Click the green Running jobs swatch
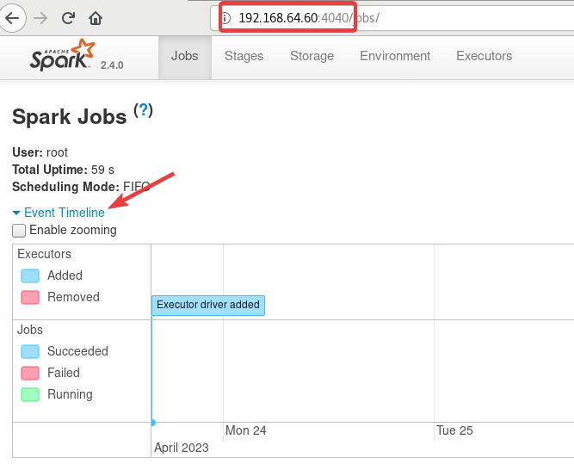This screenshot has width=574, height=464. 30,395
